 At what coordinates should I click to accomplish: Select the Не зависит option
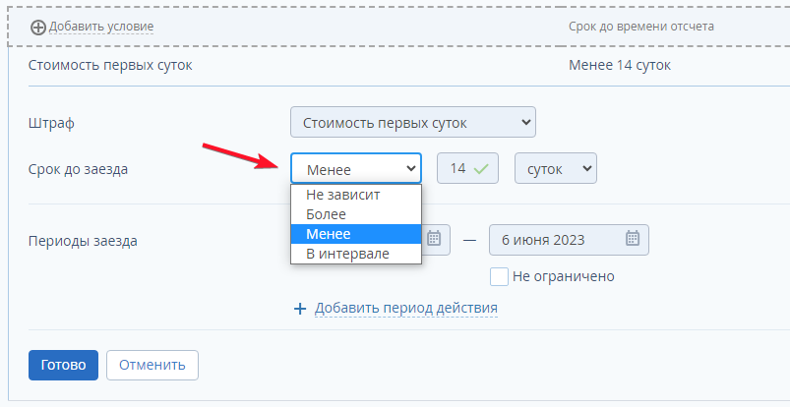point(342,195)
